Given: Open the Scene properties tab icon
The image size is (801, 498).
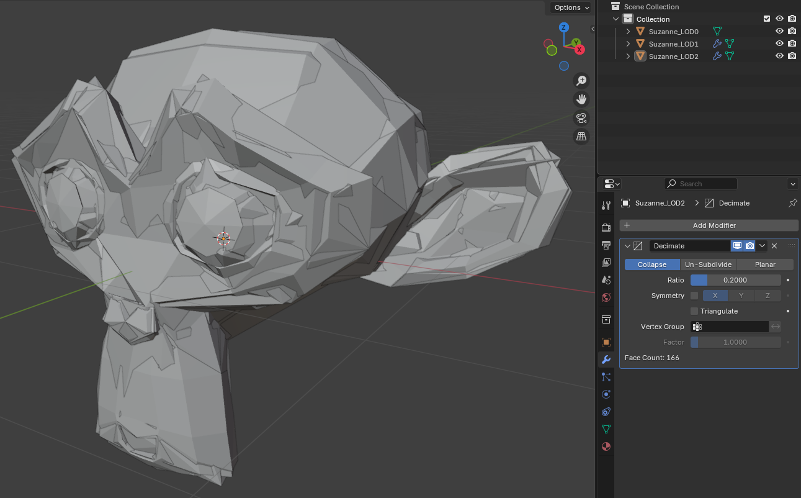Looking at the screenshot, I should (x=606, y=280).
